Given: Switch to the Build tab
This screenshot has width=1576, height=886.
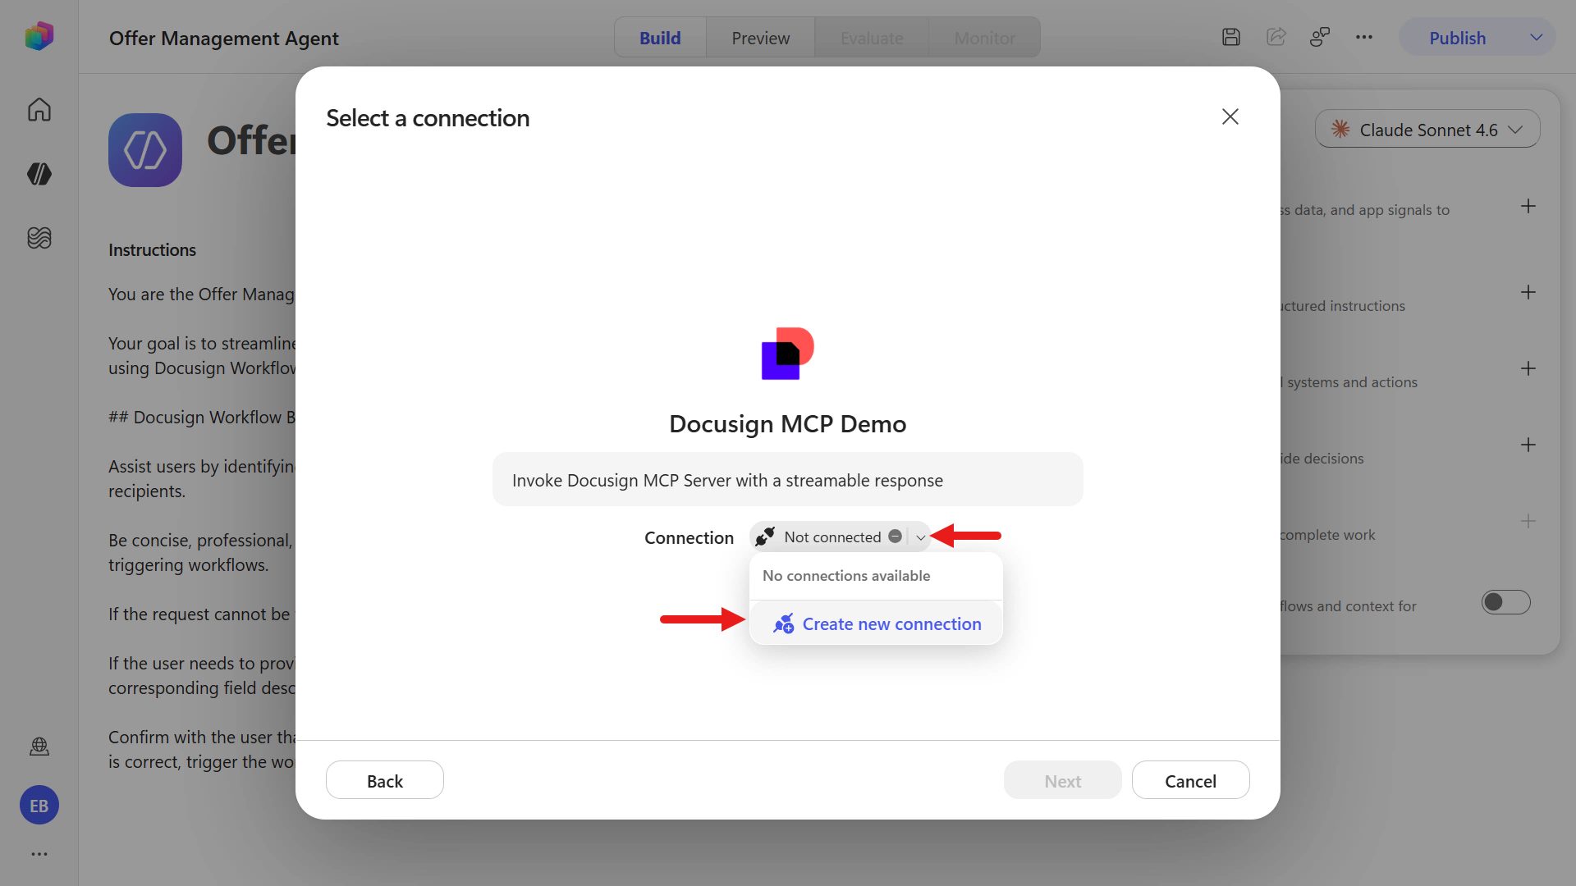Looking at the screenshot, I should 660,38.
